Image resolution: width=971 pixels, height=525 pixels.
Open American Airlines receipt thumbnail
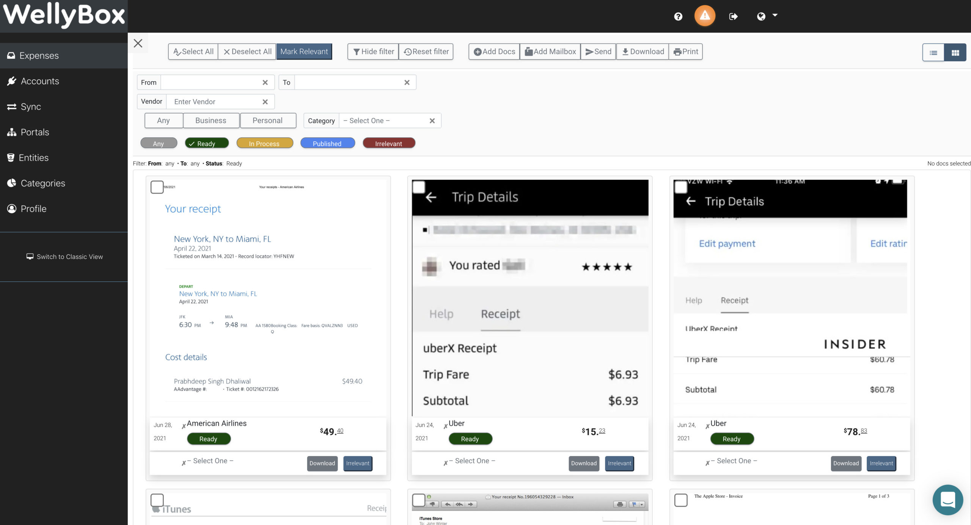(x=268, y=298)
